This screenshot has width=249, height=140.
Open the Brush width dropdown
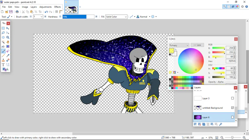point(41,17)
